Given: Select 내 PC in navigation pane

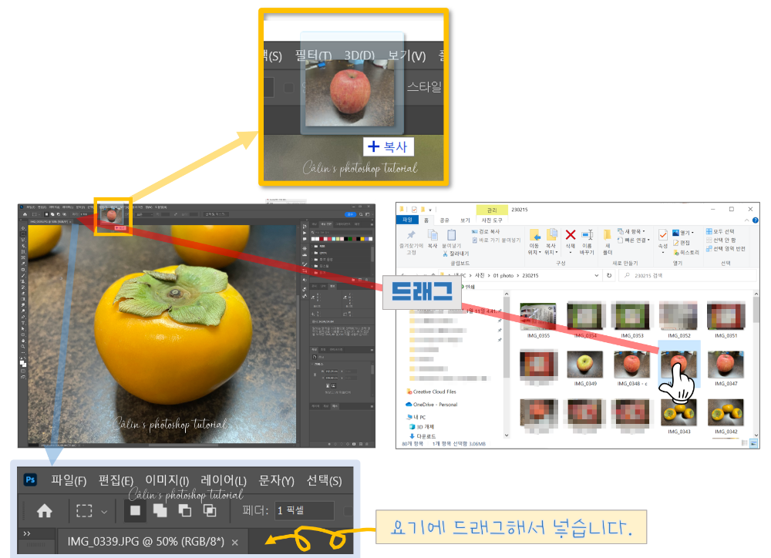Looking at the screenshot, I should [416, 417].
